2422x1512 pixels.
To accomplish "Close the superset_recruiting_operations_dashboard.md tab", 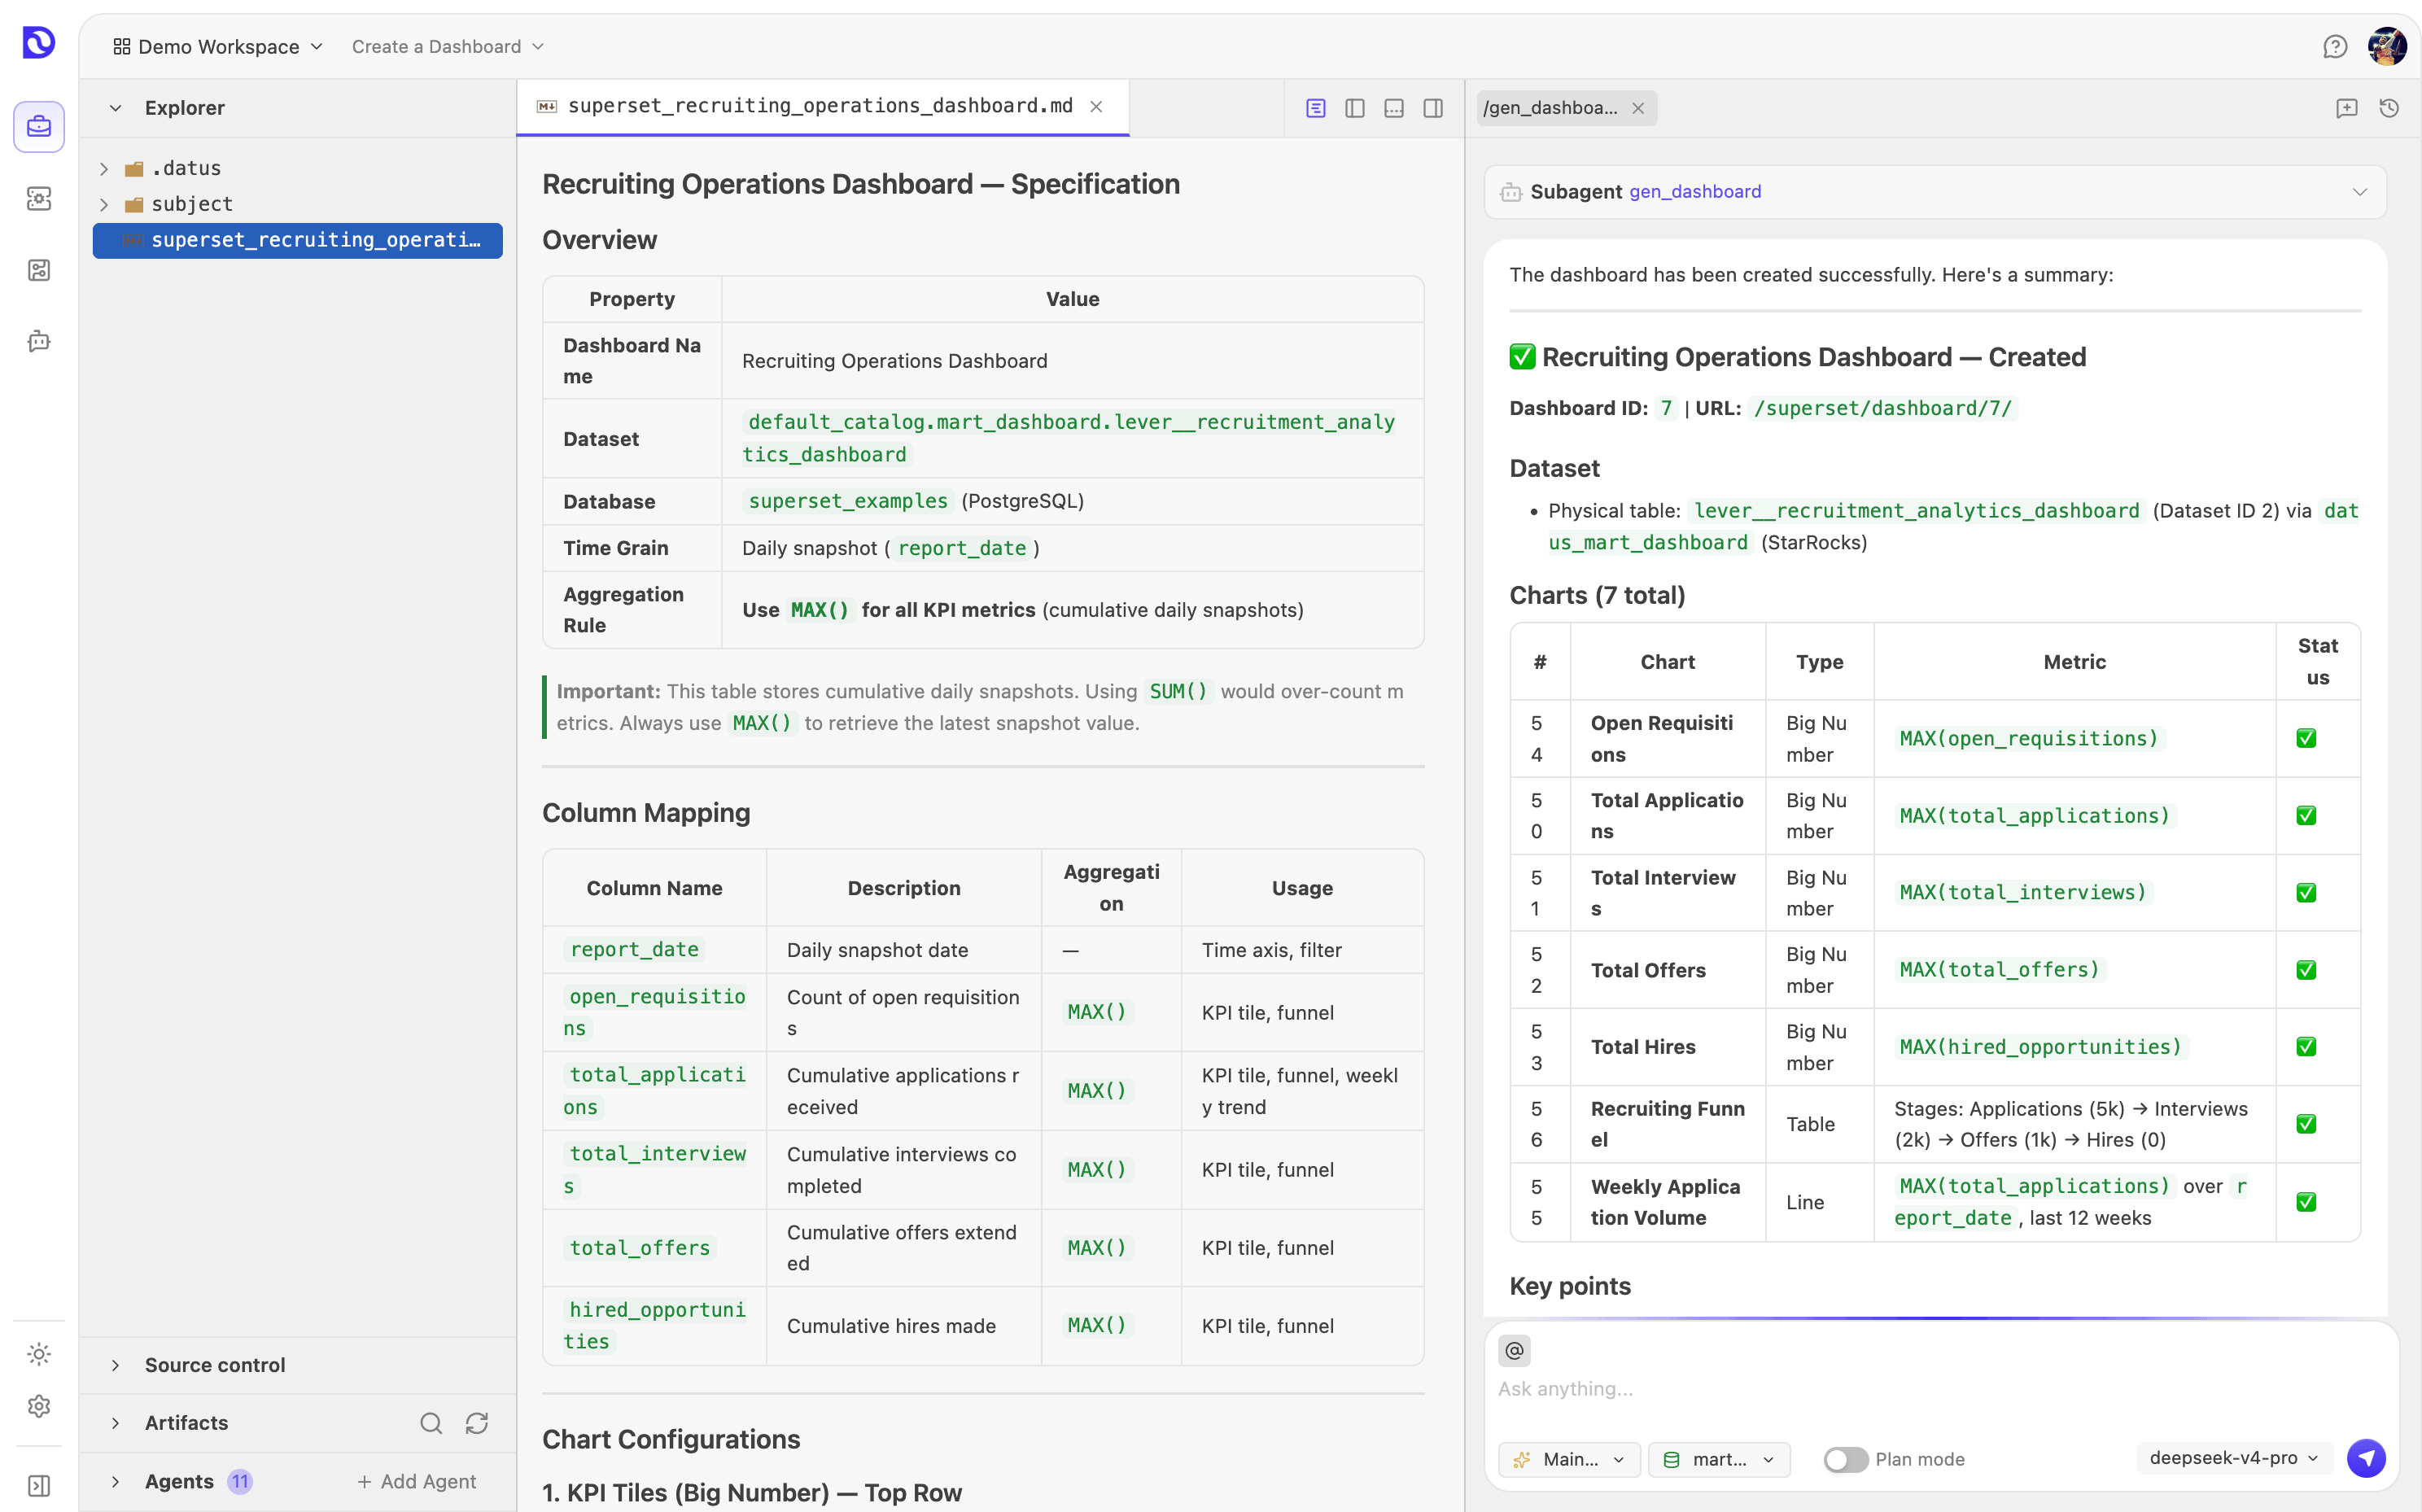I will [1096, 107].
